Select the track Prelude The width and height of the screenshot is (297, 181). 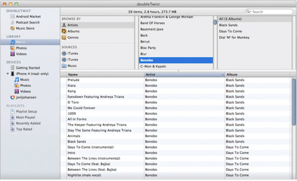[74, 80]
